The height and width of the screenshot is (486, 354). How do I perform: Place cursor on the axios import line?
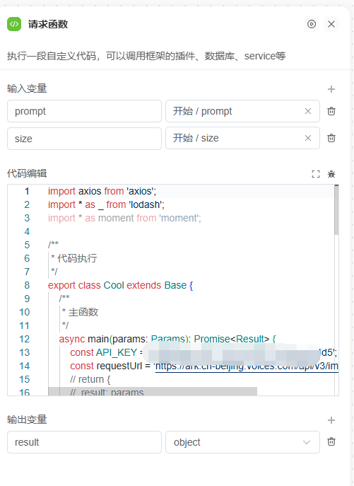tap(102, 191)
